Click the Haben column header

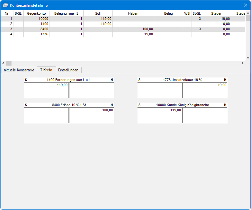click(x=133, y=13)
